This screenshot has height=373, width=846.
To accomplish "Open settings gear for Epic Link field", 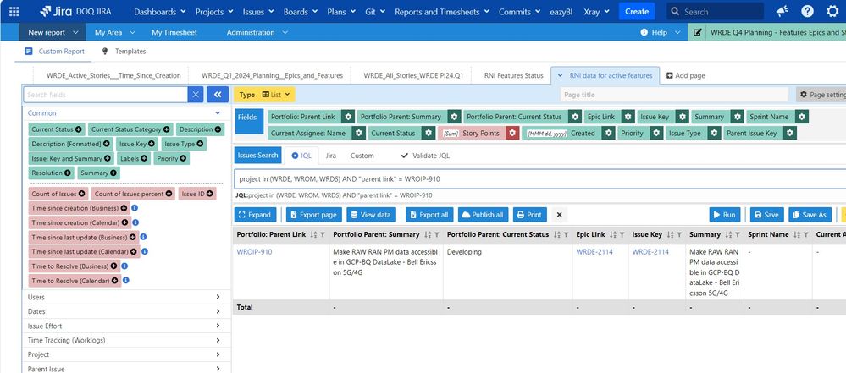I will coord(628,117).
